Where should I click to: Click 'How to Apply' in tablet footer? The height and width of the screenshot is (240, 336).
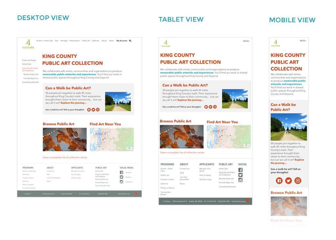[x=205, y=175]
